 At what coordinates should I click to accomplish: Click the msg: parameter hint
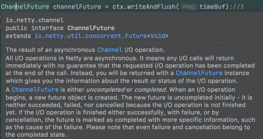point(189,7)
